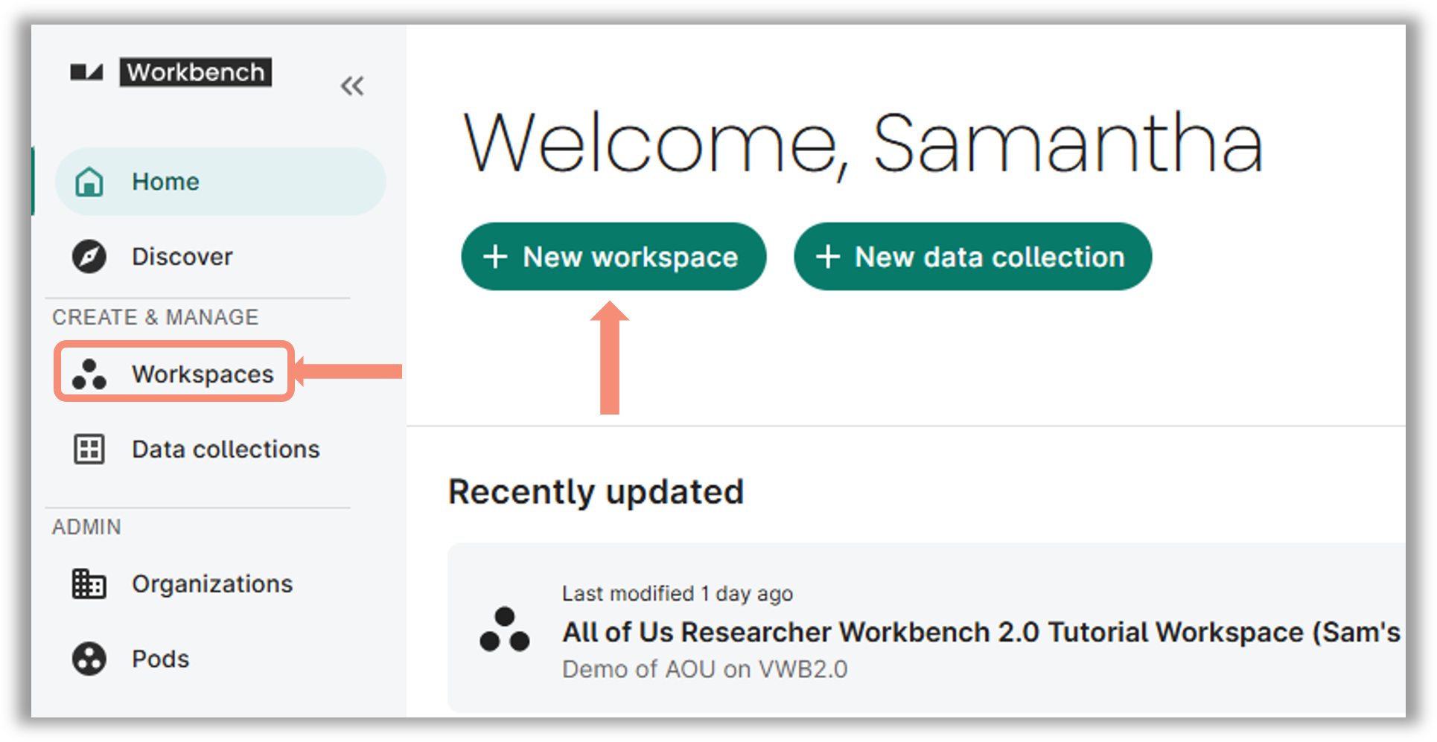1437x742 pixels.
Task: Go to the Discover page
Action: 182,257
